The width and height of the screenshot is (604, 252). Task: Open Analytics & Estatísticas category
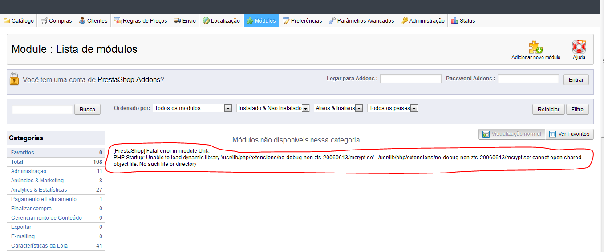57,190
